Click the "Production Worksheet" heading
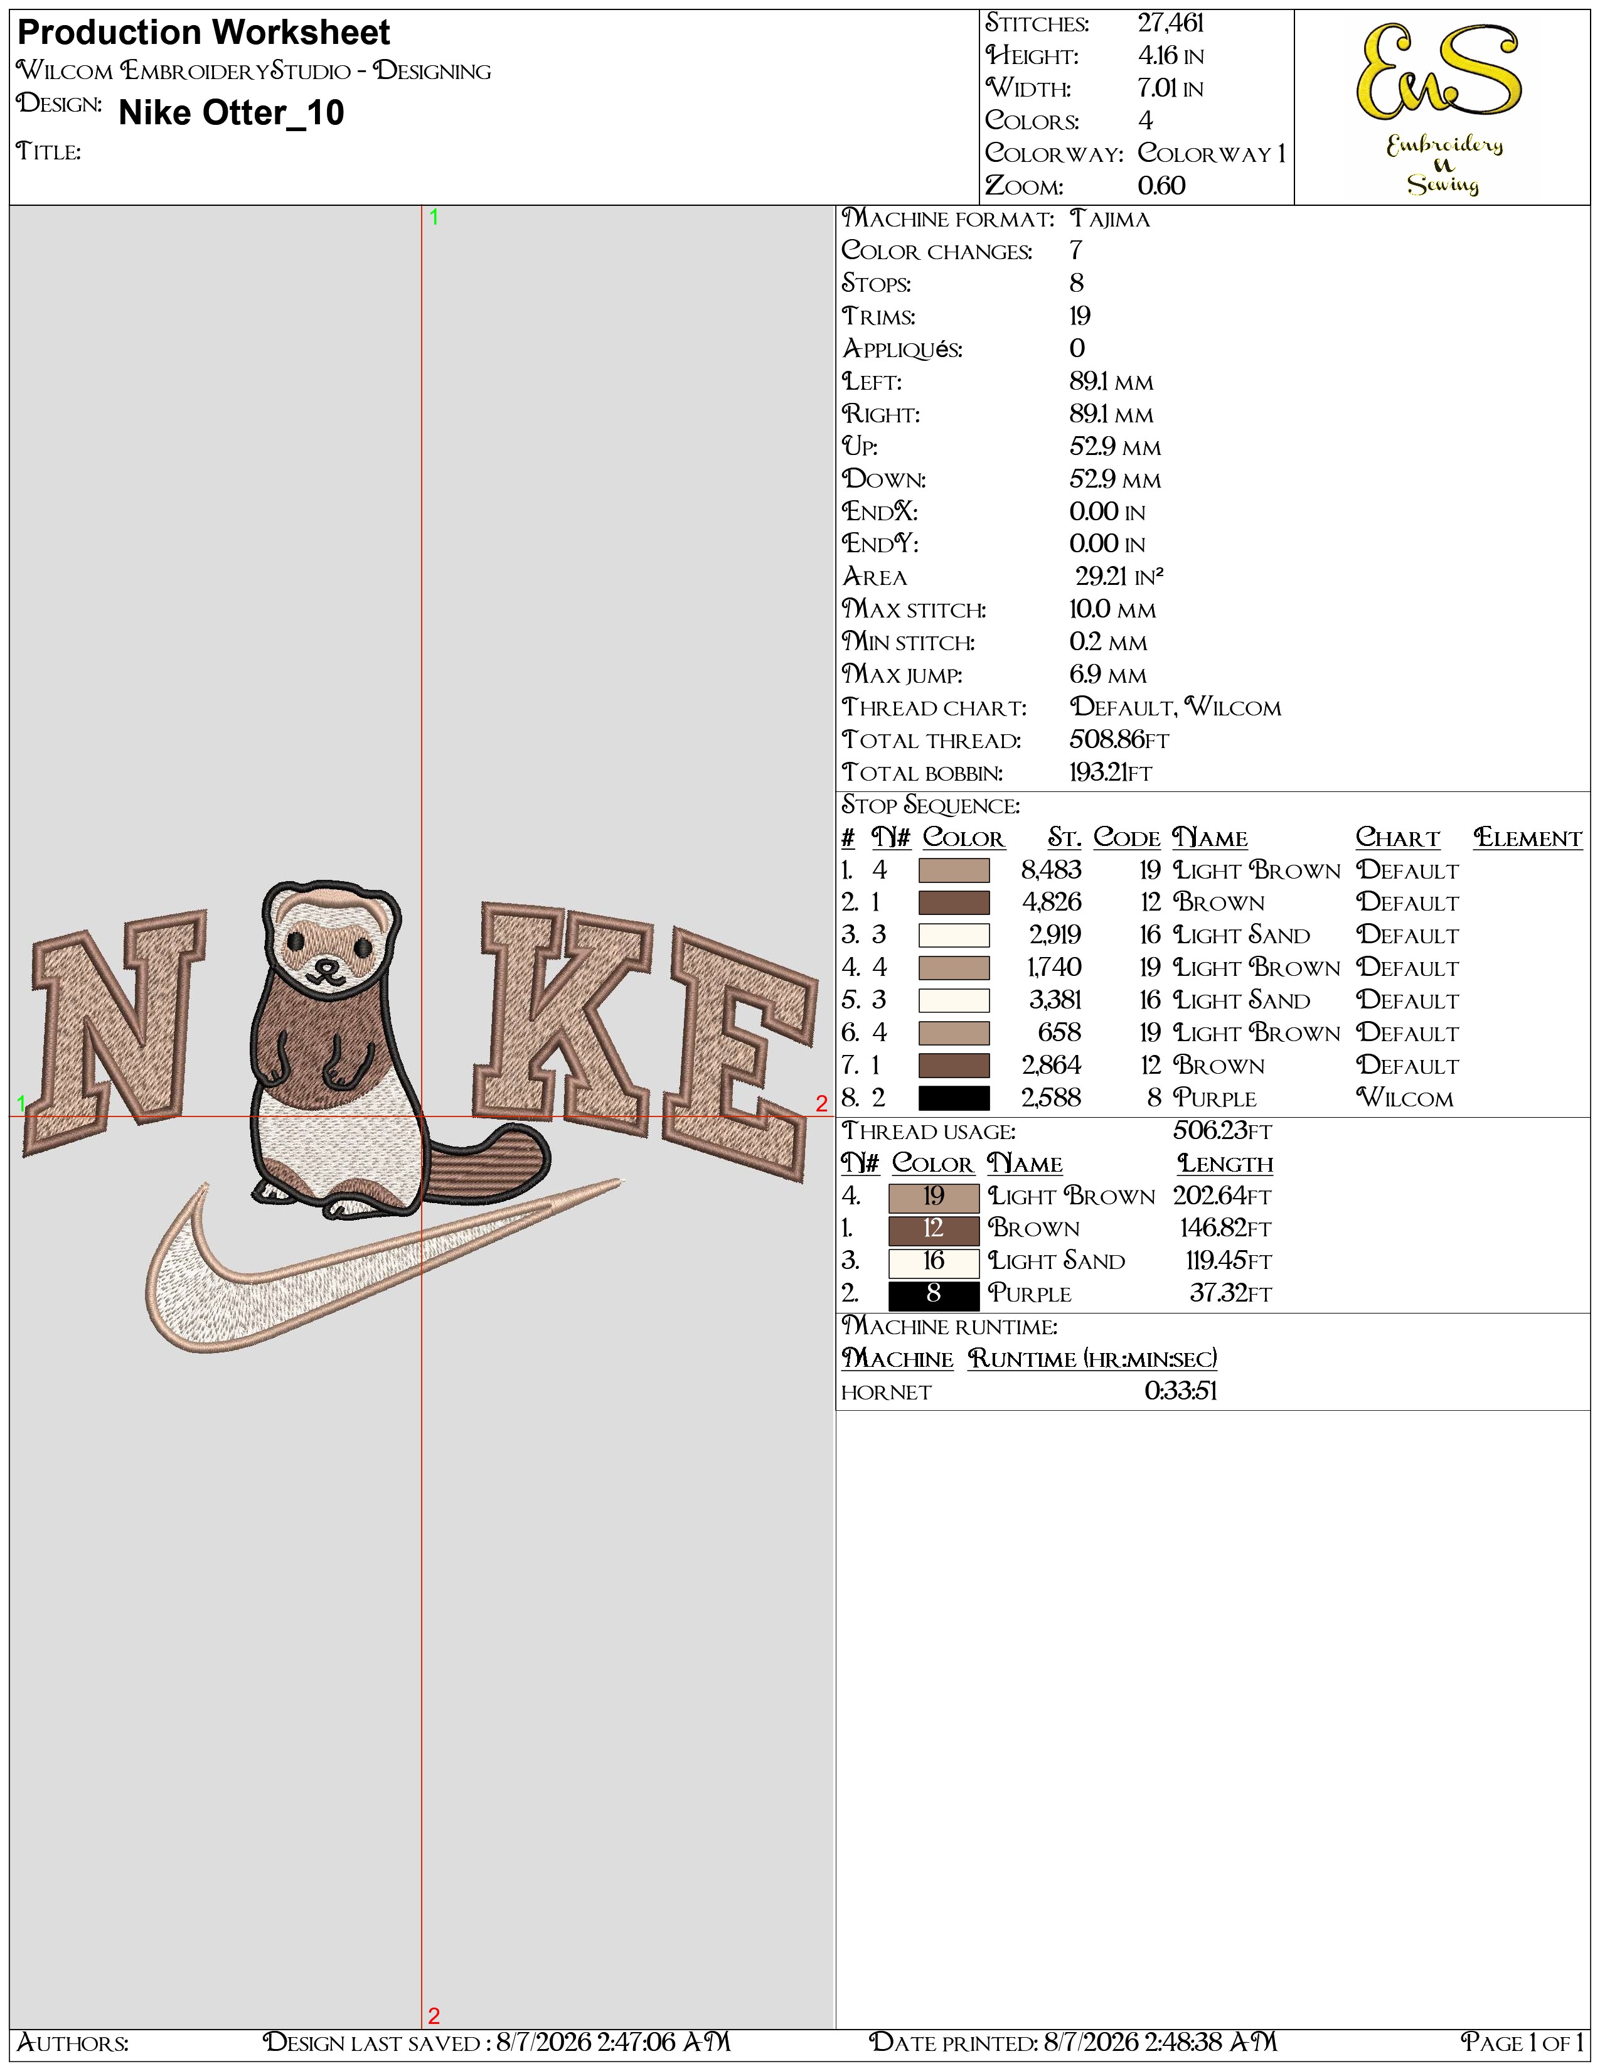The width and height of the screenshot is (1600, 2071). pos(204,32)
